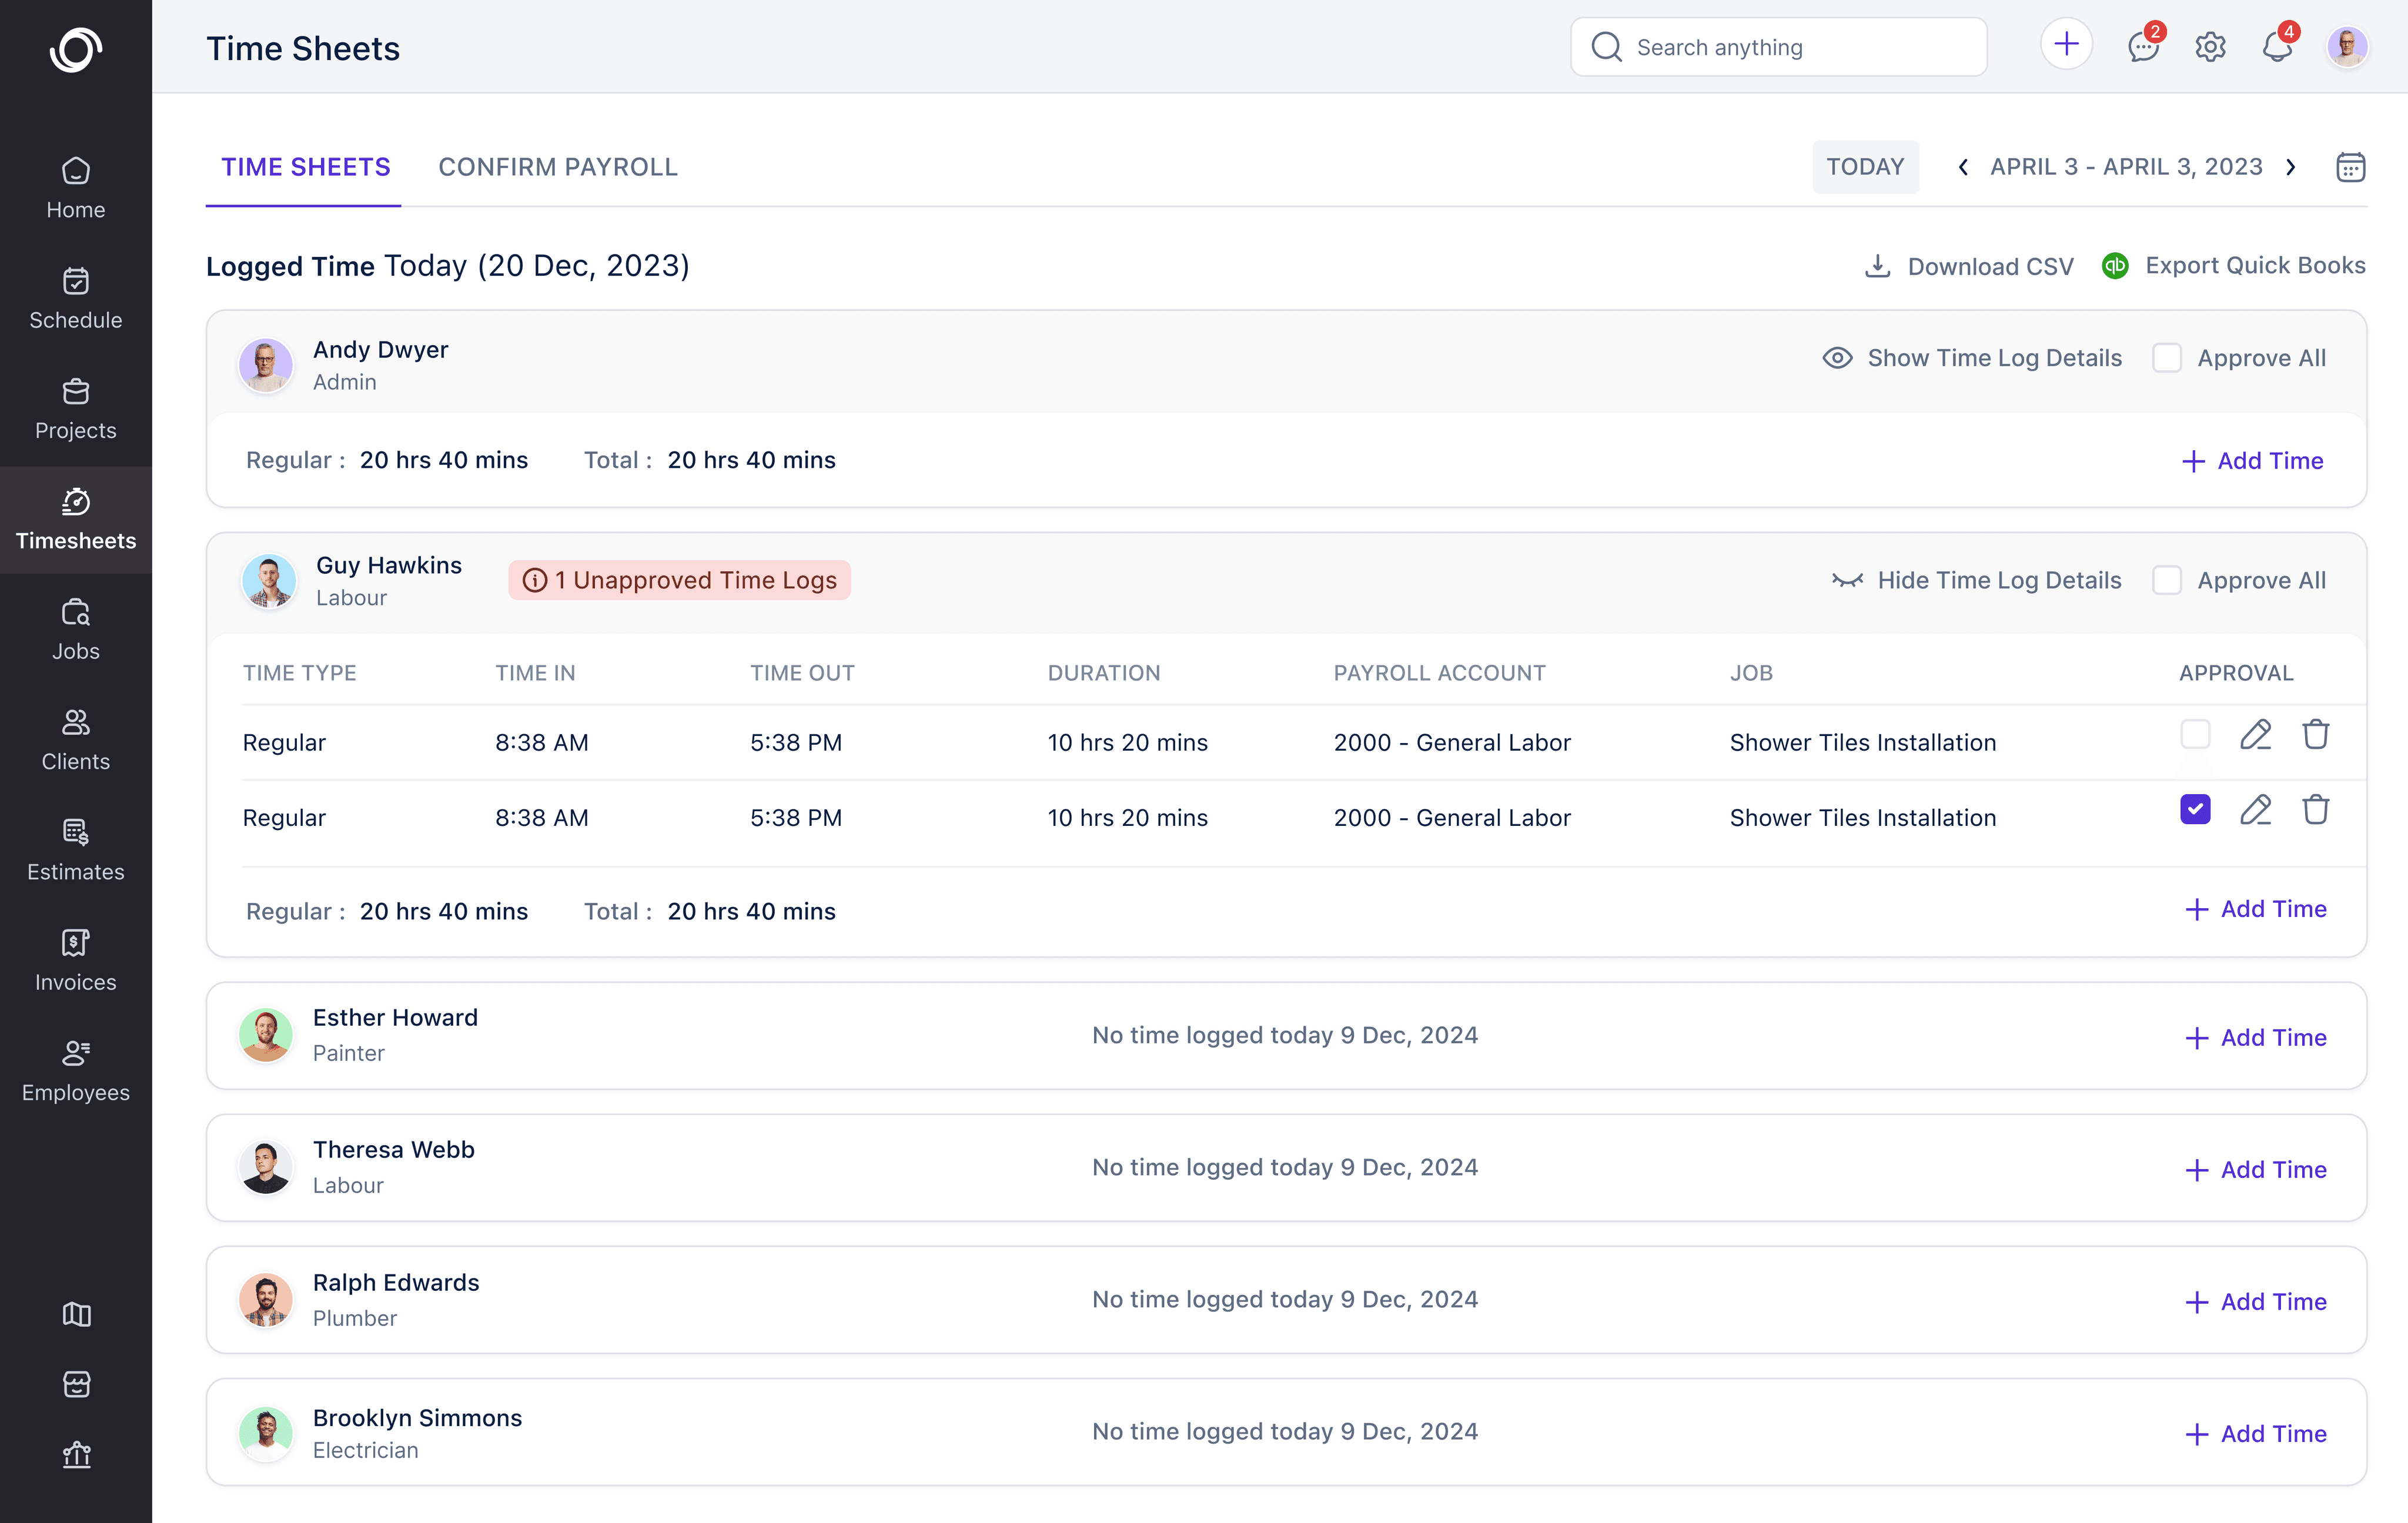Open settings gear in header
Image resolution: width=2408 pixels, height=1523 pixels.
2210,47
